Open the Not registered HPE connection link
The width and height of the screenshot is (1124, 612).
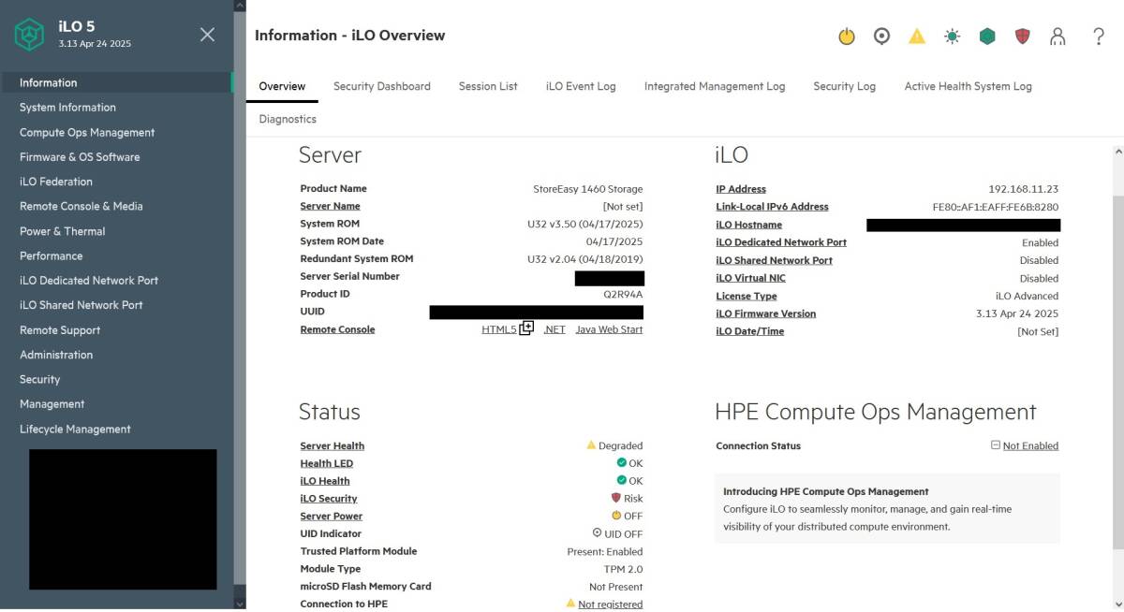pyautogui.click(x=610, y=605)
